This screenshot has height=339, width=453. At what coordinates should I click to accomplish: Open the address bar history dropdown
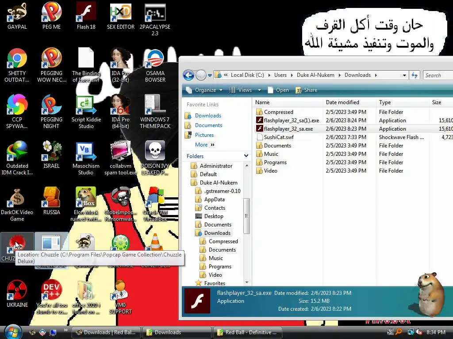(404, 75)
